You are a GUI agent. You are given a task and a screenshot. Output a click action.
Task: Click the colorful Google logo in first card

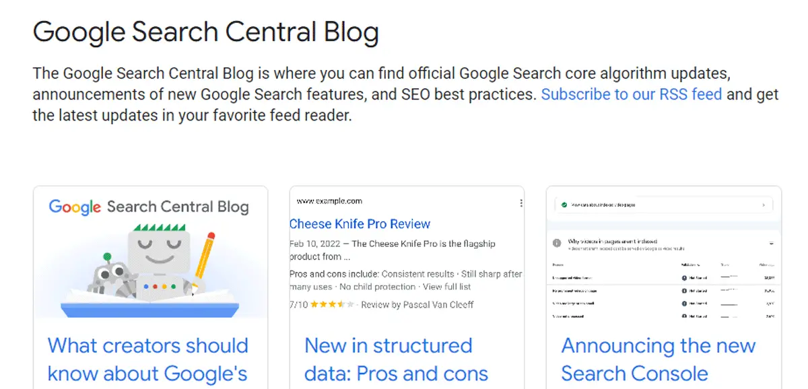[x=75, y=207]
